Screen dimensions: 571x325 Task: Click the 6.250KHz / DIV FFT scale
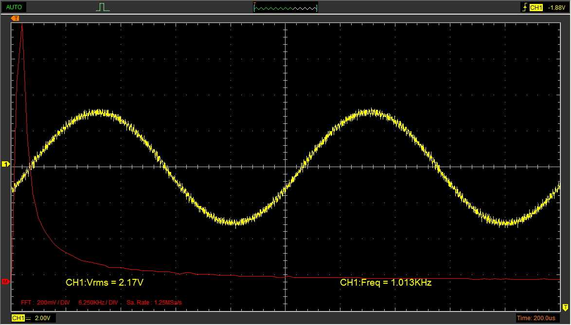(98, 303)
